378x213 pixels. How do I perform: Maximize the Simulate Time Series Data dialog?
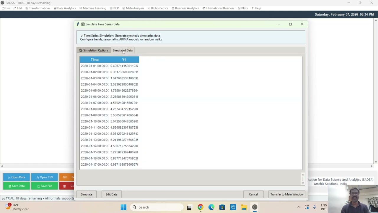pos(290,24)
